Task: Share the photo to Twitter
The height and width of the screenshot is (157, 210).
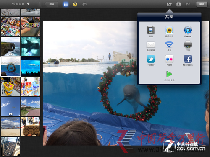Action: pyautogui.click(x=151, y=59)
